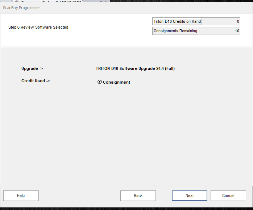This screenshot has height=210, width=253.
Task: Click the Consignments Remaining value field
Action: tap(219, 31)
